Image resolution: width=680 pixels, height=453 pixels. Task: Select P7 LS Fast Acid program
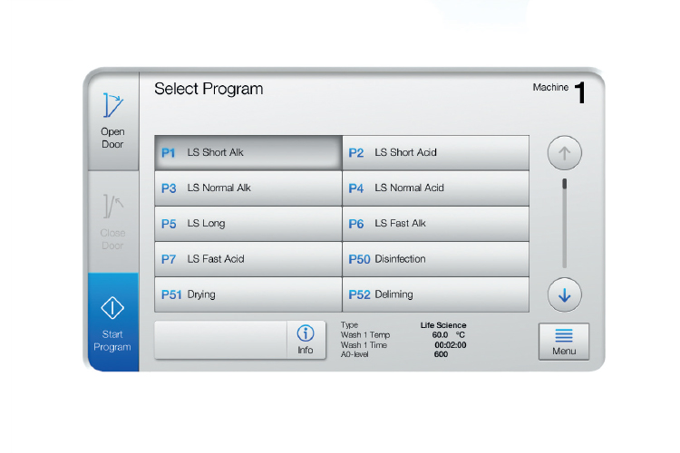[248, 259]
